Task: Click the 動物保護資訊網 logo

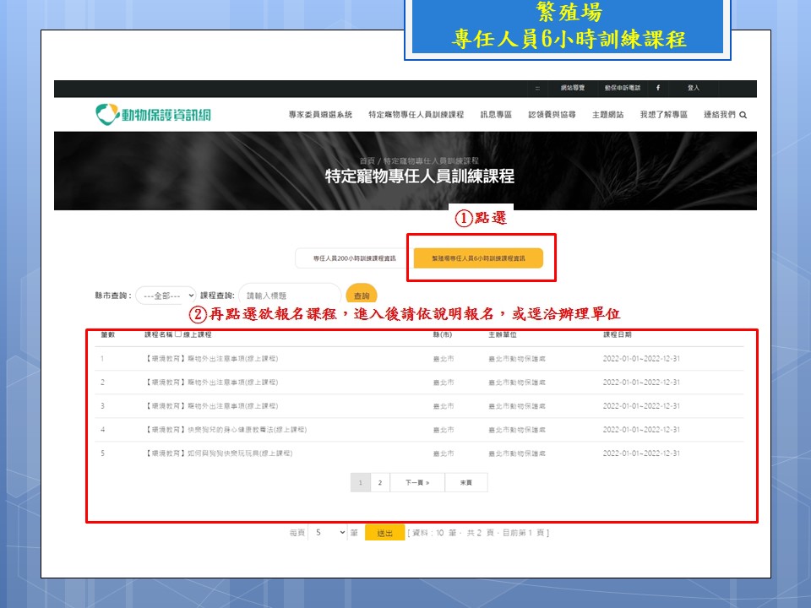Action: coord(153,114)
